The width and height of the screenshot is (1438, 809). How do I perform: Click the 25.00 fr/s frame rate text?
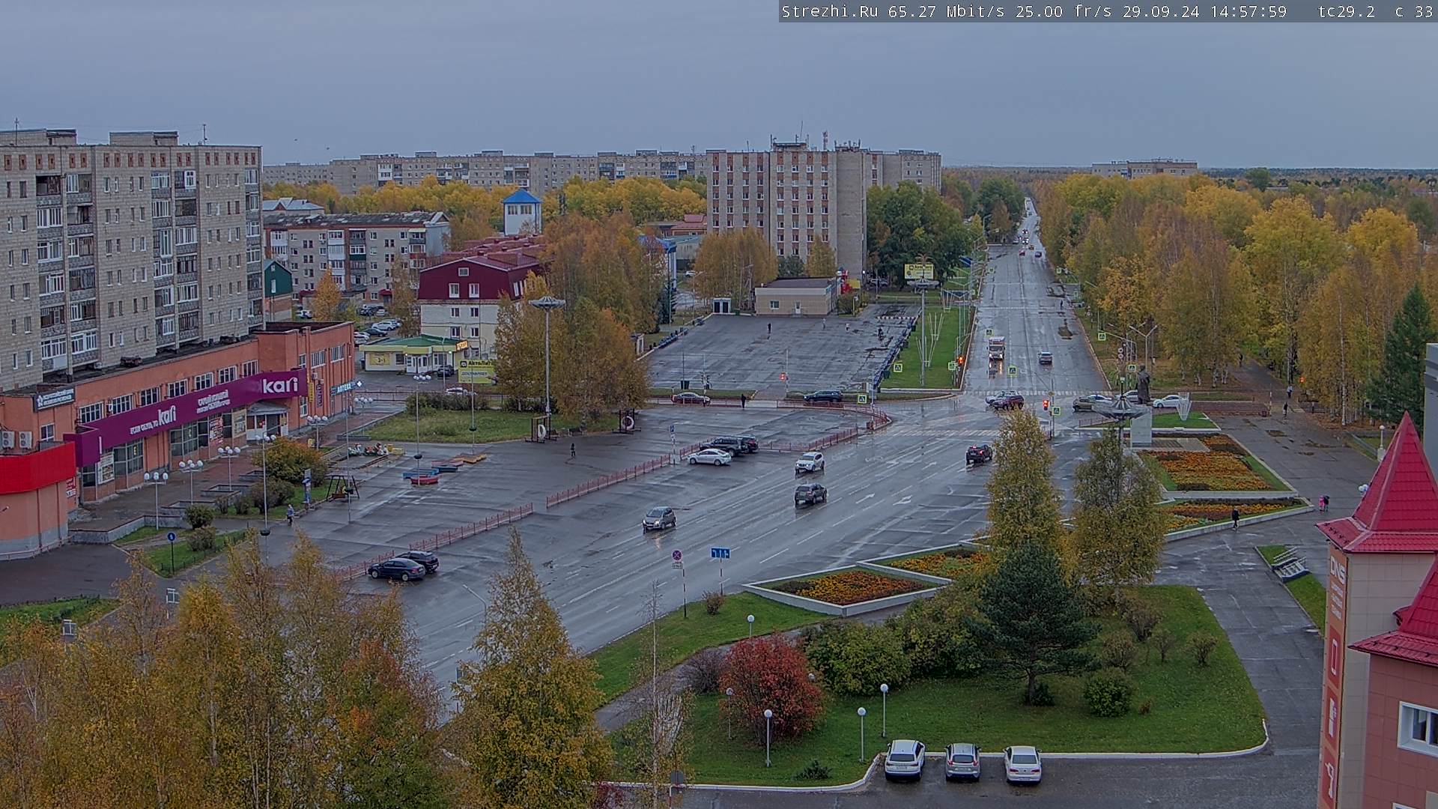[x=1064, y=11]
